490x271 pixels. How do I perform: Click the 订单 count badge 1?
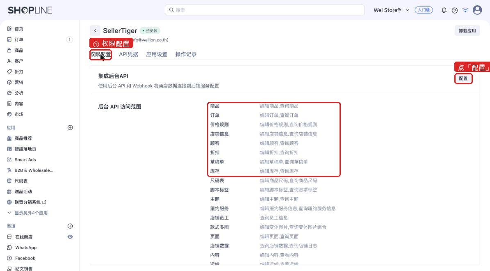point(69,39)
